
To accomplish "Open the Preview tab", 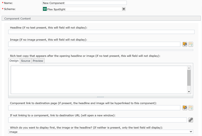I will point(38,61).
